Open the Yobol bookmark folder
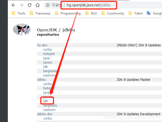162x122 pixels. [x=135, y=13]
